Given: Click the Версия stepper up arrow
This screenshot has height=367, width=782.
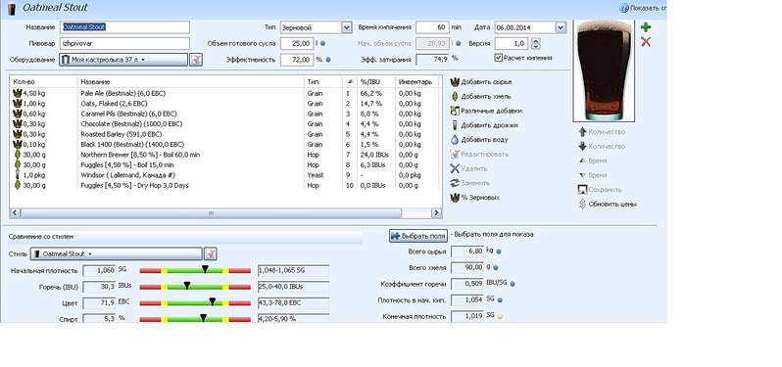Looking at the screenshot, I should pyautogui.click(x=536, y=41).
